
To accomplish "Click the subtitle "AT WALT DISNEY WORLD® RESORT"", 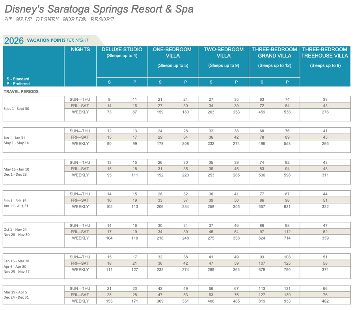I will pos(59,20).
